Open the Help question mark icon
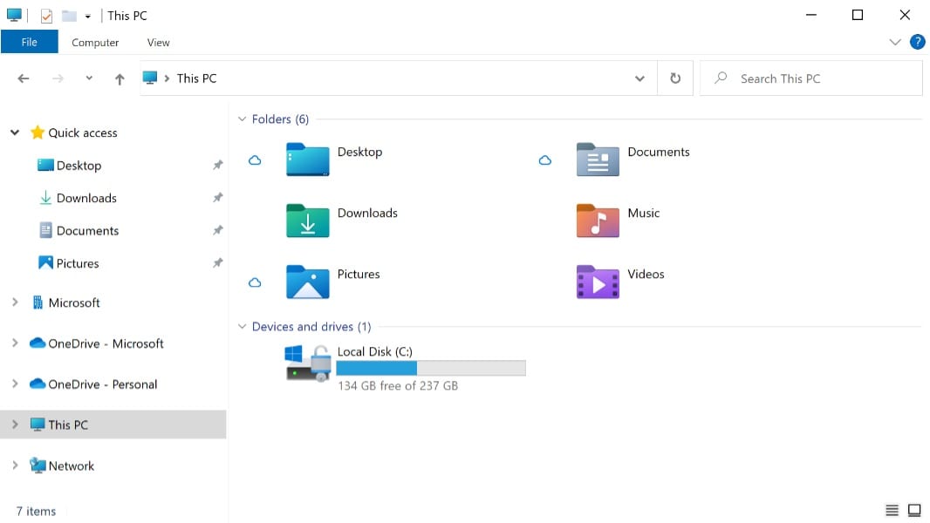 (x=917, y=42)
